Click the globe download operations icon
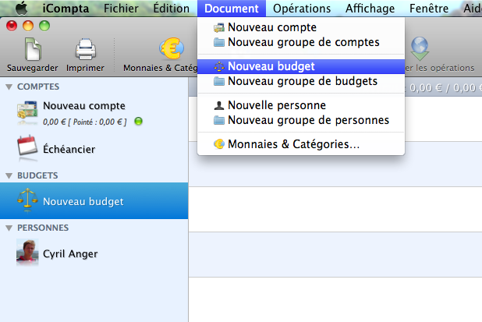The image size is (482, 322). tap(420, 48)
